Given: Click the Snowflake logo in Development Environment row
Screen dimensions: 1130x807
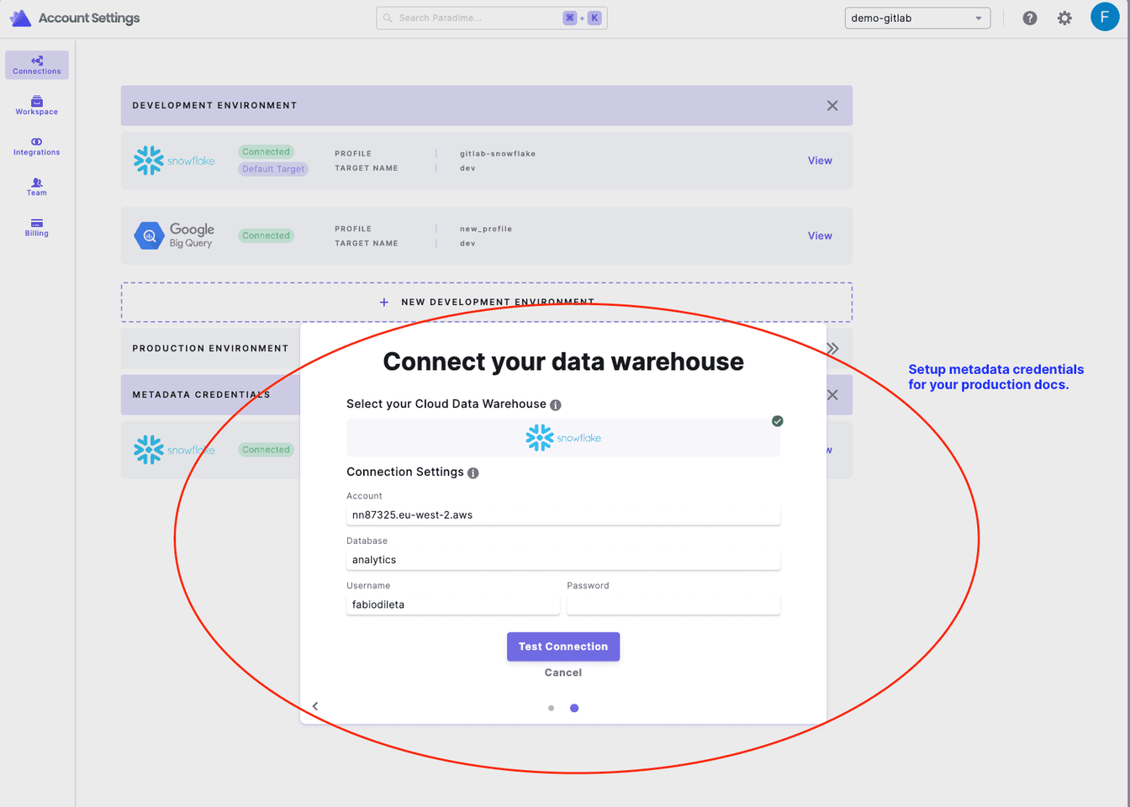Looking at the screenshot, I should point(175,161).
